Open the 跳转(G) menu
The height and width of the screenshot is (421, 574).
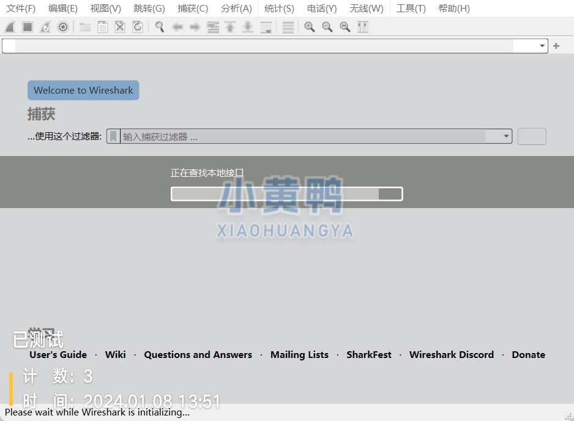tap(149, 9)
